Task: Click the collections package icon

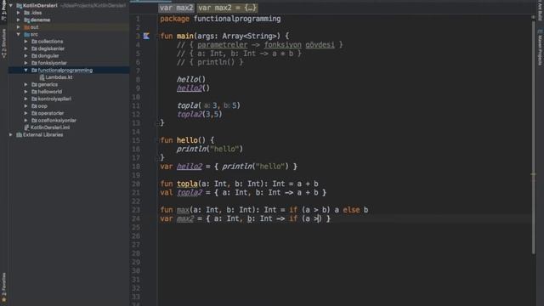Action: click(34, 42)
